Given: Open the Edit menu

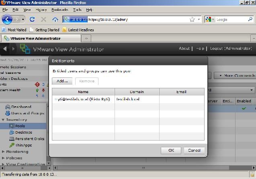Looking at the screenshot, I should coord(16,10).
